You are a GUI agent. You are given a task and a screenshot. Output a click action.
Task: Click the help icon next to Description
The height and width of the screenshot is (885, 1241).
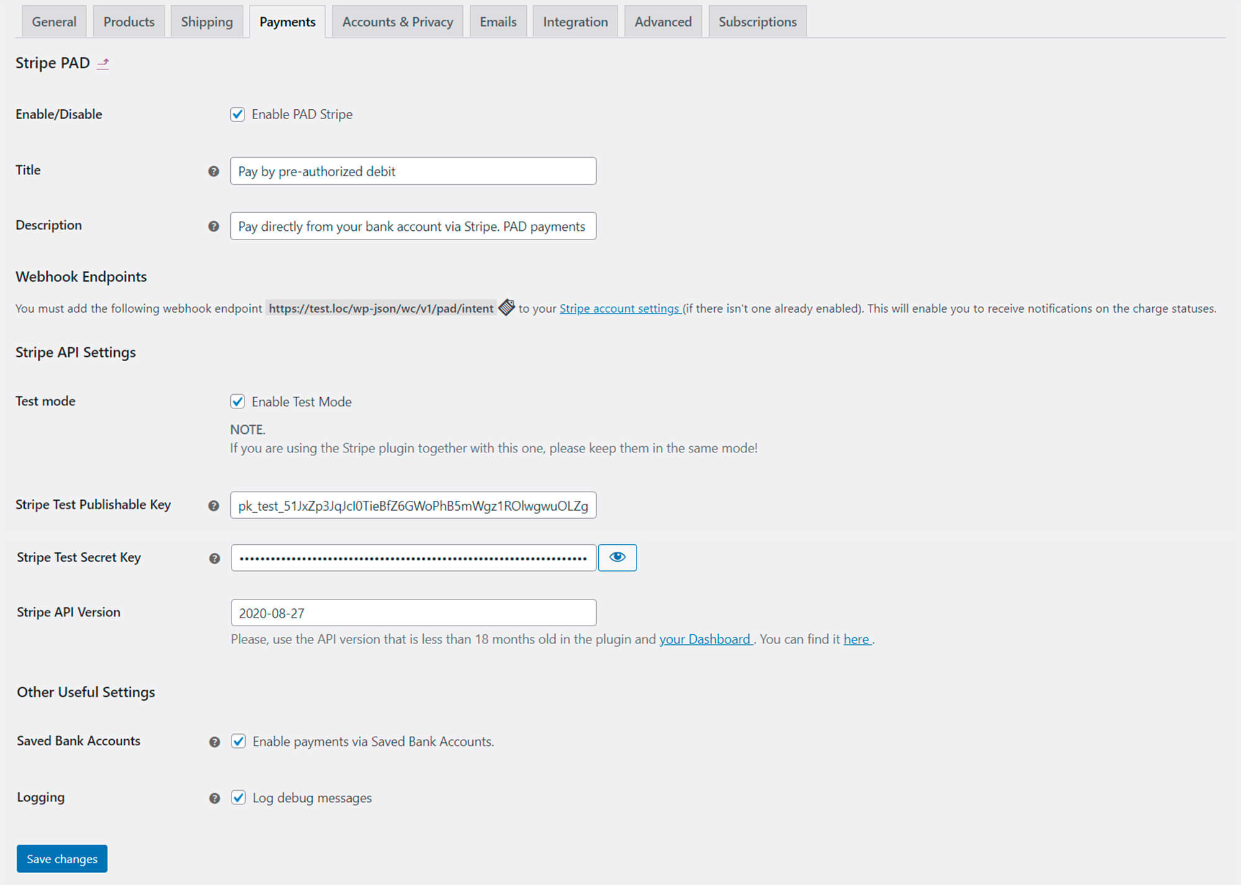click(213, 227)
